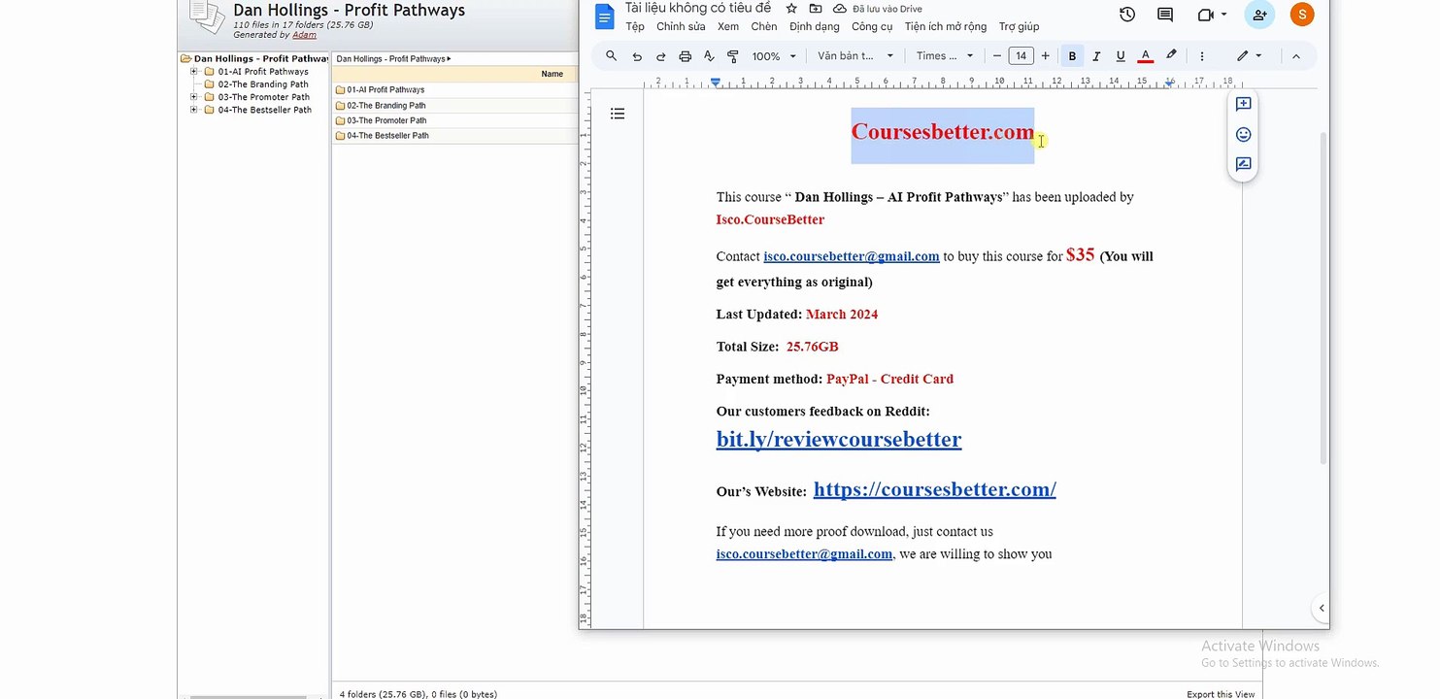Image resolution: width=1440 pixels, height=699 pixels.
Task: Open the Định dạng menu
Action: click(x=815, y=27)
